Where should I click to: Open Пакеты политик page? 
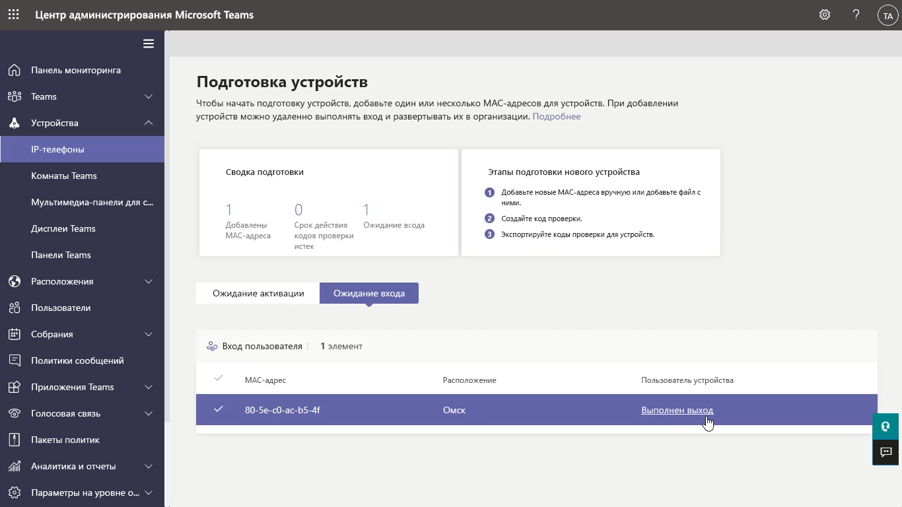click(82, 440)
